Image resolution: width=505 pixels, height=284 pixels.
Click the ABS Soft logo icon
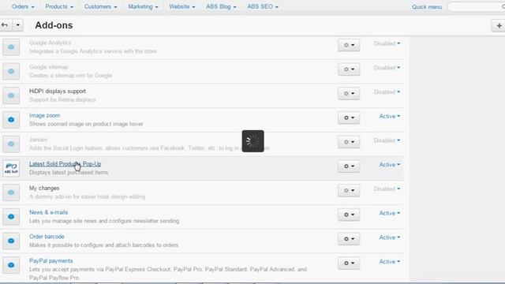(x=11, y=168)
